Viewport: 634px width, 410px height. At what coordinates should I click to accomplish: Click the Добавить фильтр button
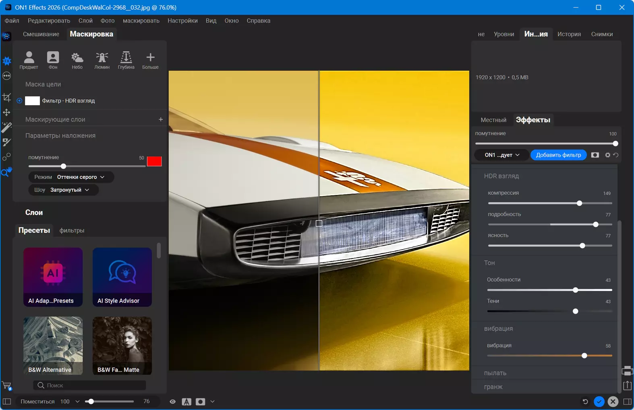click(x=558, y=155)
